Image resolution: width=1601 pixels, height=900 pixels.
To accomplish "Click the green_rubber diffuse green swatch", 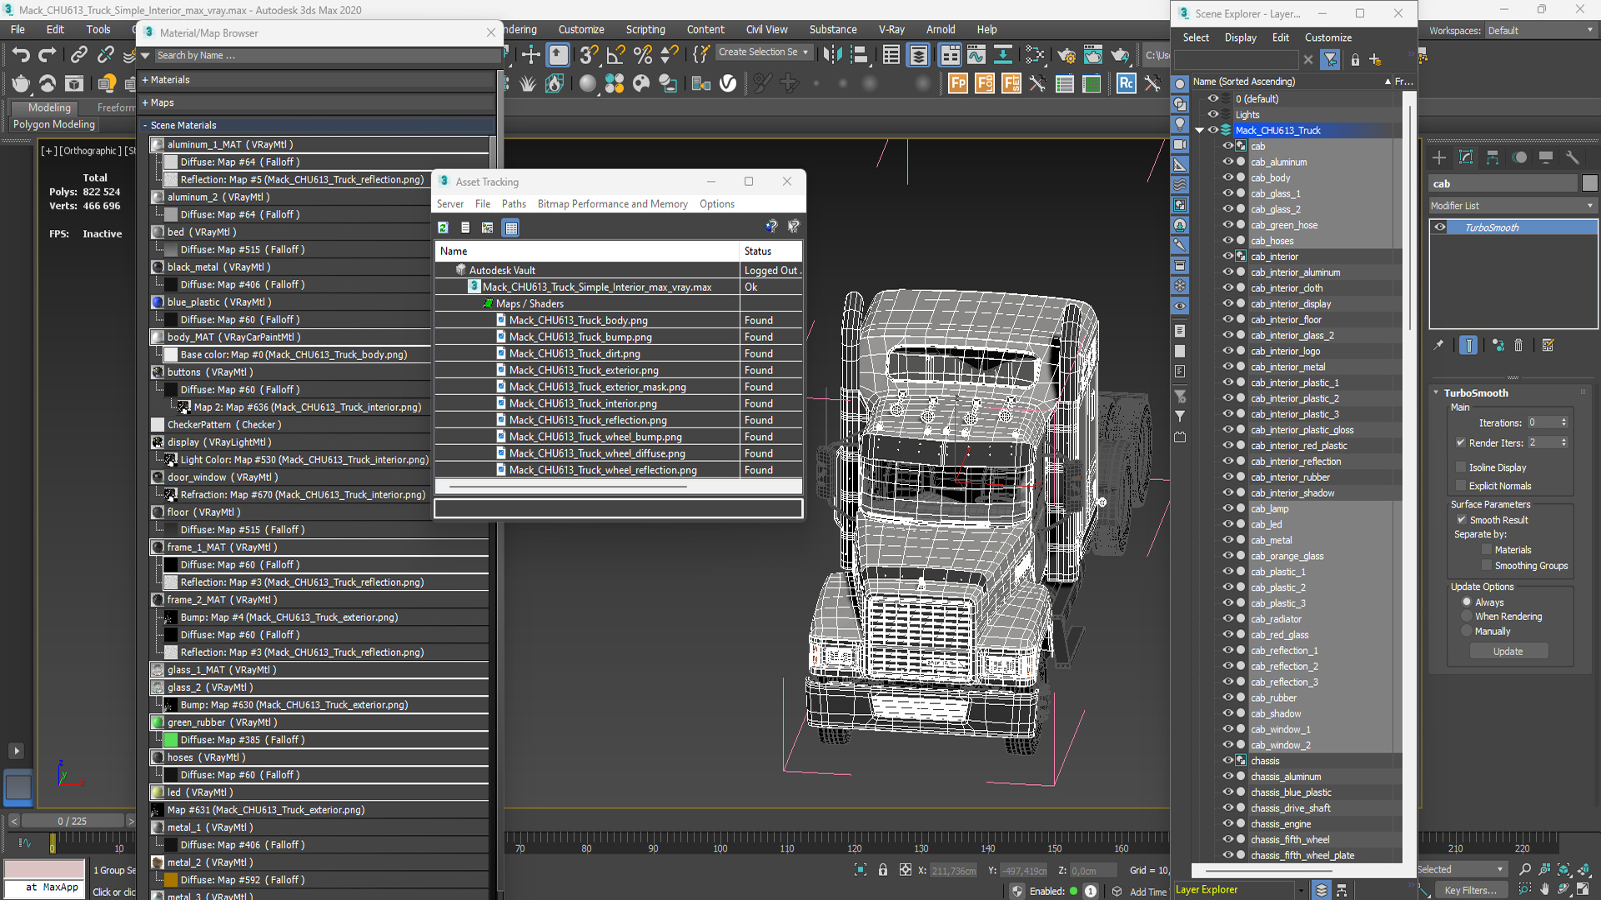I will pos(171,740).
